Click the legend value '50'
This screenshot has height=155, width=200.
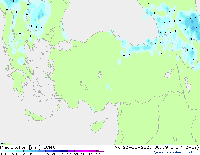[x=97, y=154]
